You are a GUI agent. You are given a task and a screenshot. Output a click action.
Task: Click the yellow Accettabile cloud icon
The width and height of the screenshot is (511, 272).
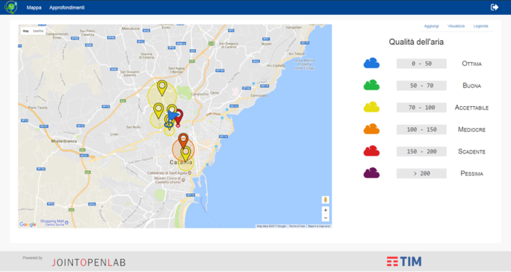pos(371,107)
